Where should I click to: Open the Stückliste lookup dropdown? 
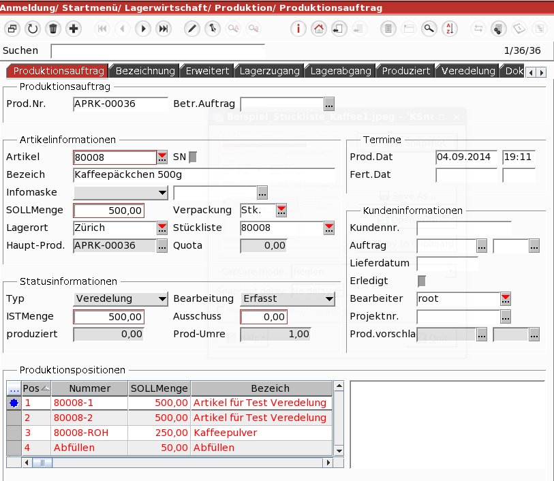pyautogui.click(x=329, y=228)
